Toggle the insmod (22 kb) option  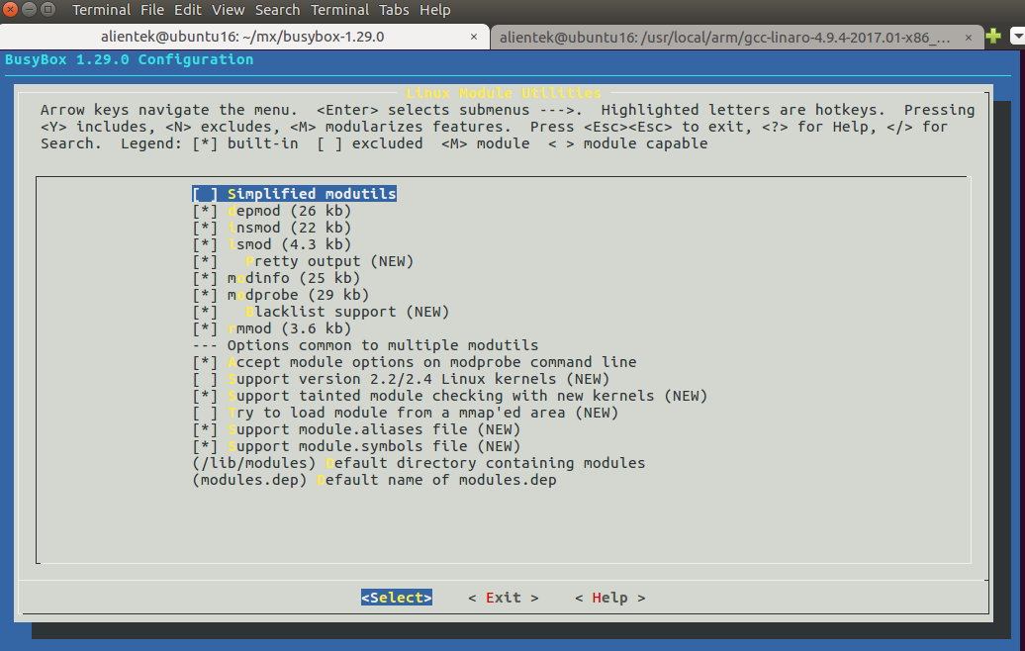[x=271, y=228]
